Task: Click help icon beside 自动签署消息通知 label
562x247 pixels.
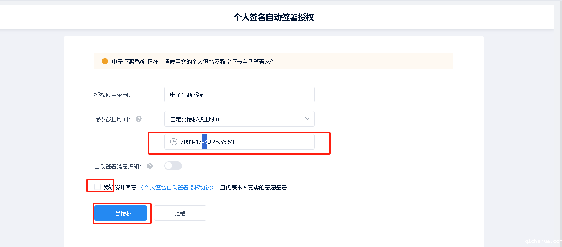Action: pos(150,166)
